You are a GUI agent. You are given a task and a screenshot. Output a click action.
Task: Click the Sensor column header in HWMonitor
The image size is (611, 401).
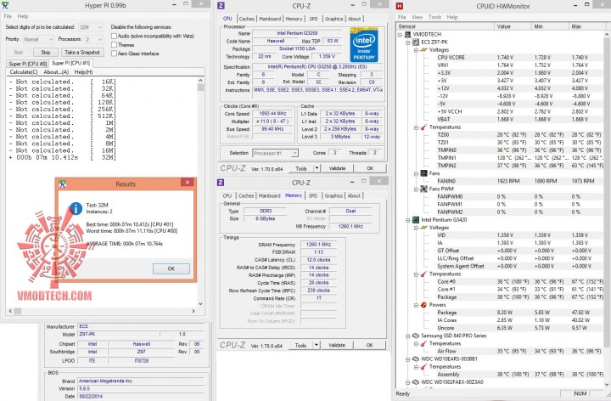pyautogui.click(x=446, y=26)
